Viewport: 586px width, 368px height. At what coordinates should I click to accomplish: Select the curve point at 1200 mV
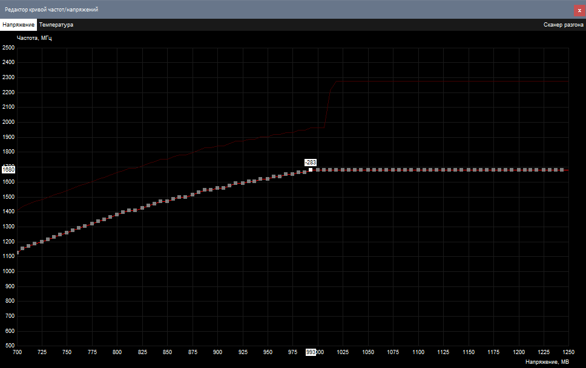coord(518,170)
